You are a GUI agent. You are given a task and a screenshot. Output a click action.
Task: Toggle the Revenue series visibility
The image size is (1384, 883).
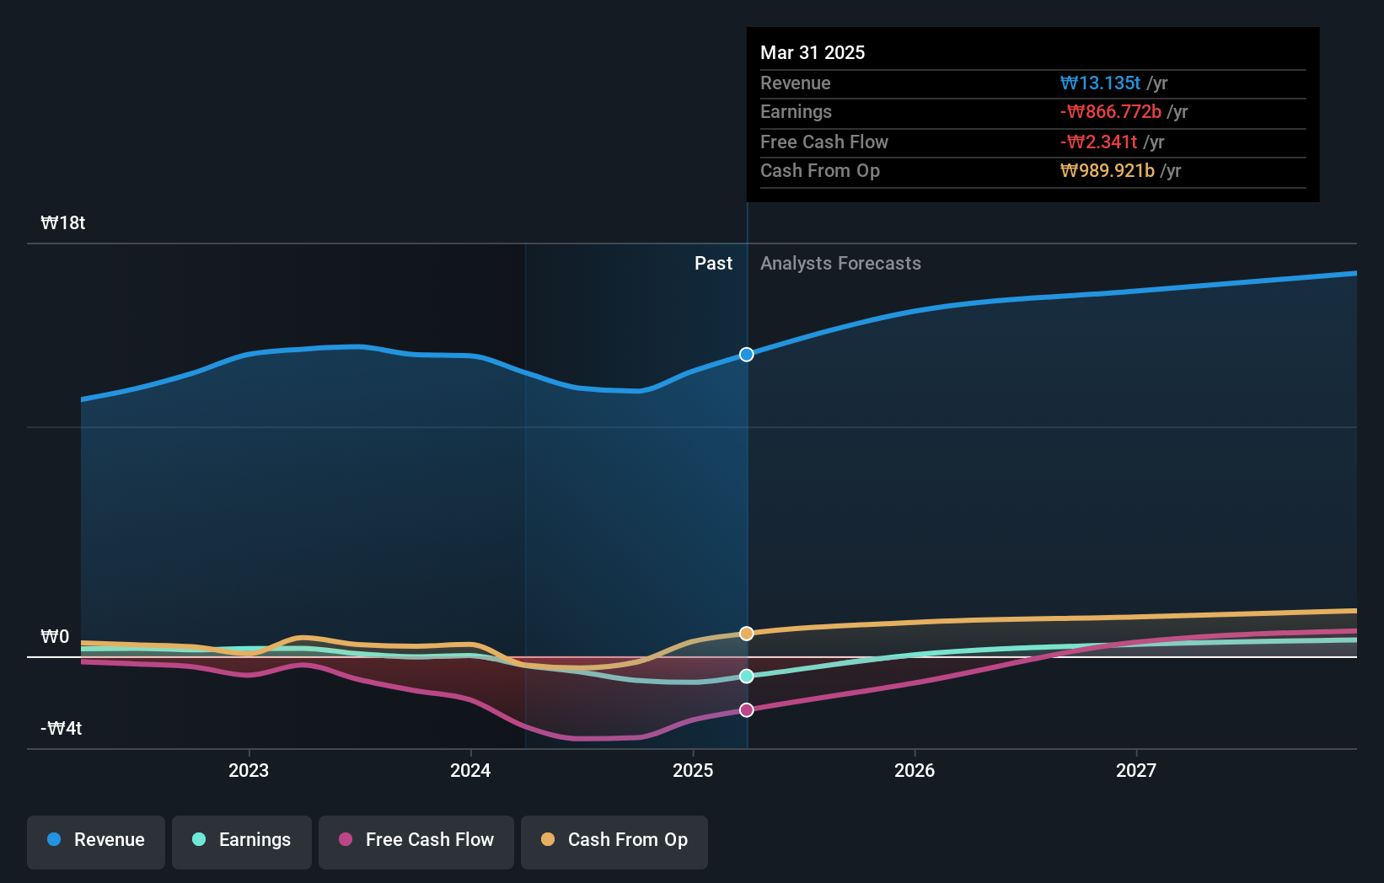[95, 842]
